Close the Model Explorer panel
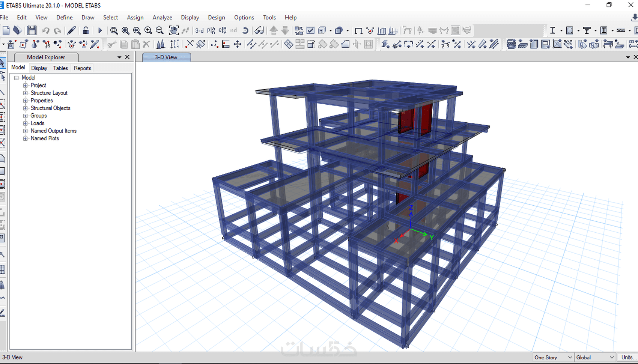Screen dimensions: 638x364 coord(127,57)
